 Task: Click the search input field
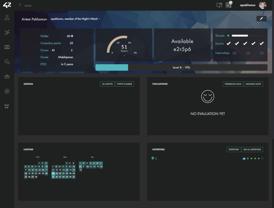[x=61, y=6]
